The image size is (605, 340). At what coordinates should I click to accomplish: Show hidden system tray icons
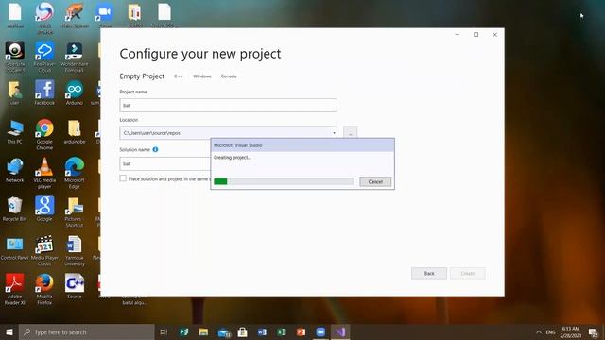(x=539, y=331)
